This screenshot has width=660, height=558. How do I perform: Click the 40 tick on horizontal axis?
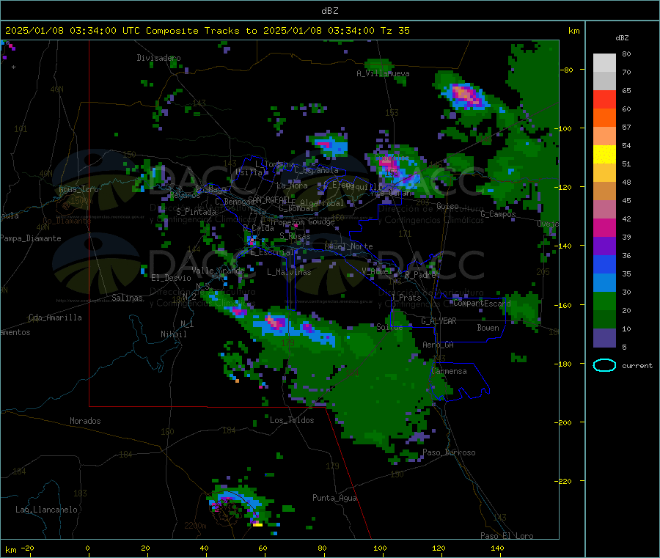(204, 548)
